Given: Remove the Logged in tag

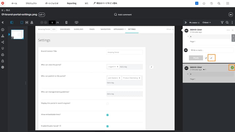Looking at the screenshot, I should tap(118, 67).
